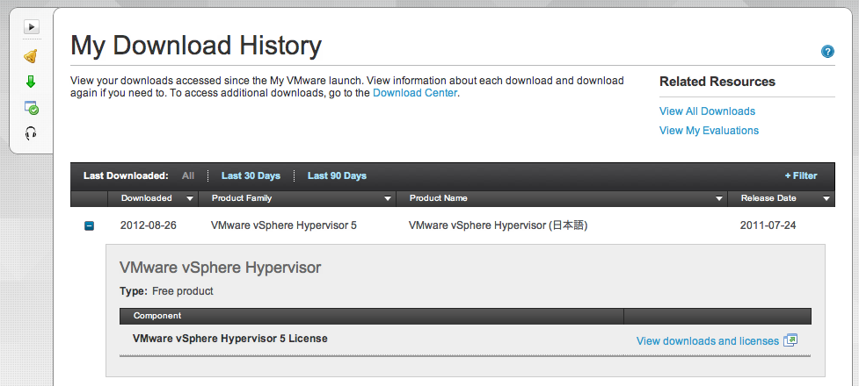Open support via the headset icon
The height and width of the screenshot is (386, 859).
(x=32, y=132)
